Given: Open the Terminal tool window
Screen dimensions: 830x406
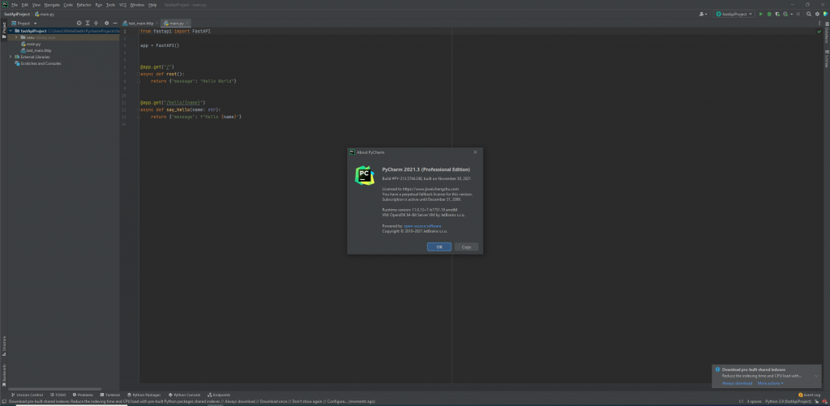Looking at the screenshot, I should click(109, 395).
